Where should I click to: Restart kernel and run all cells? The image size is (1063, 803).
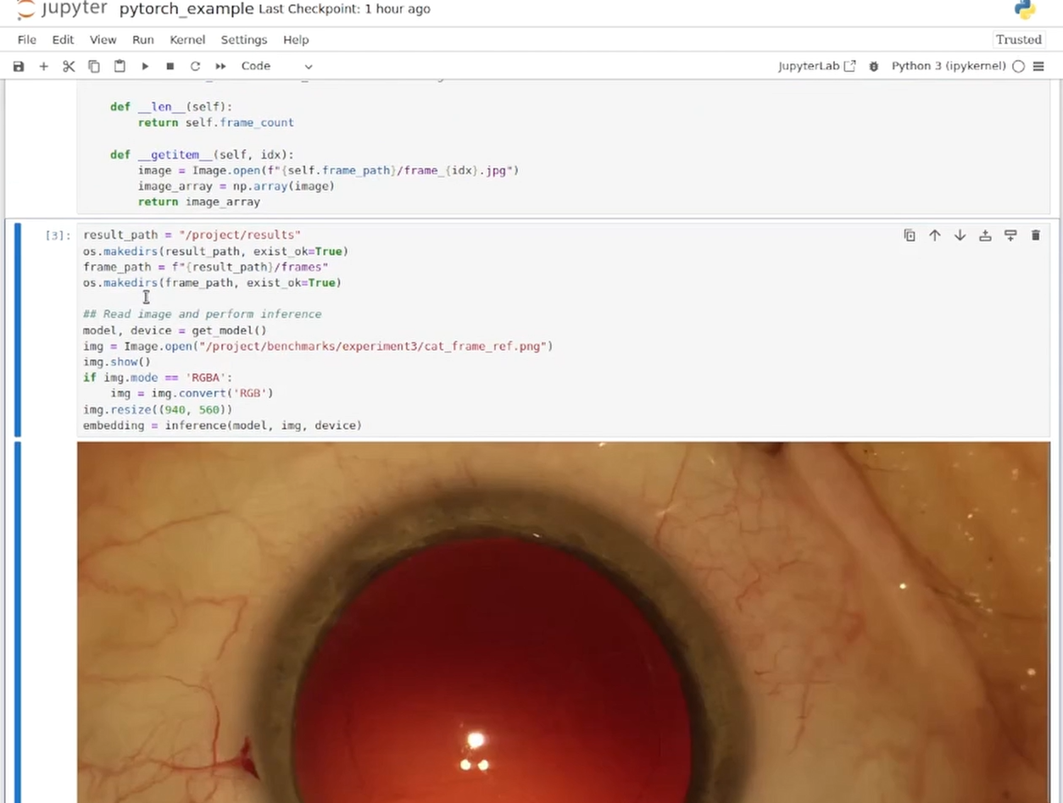(x=220, y=66)
